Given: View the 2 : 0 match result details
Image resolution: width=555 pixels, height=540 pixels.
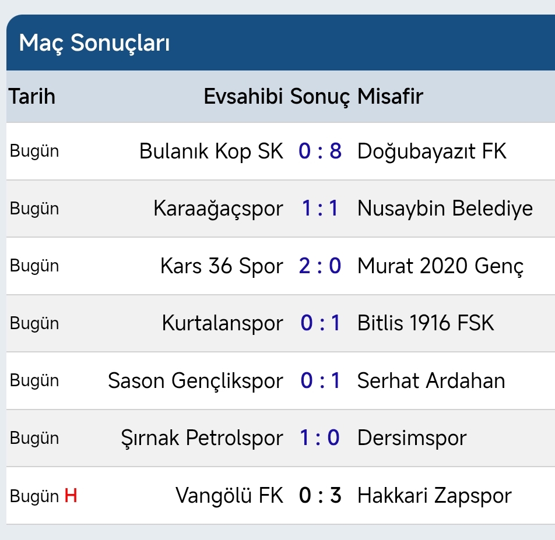Looking at the screenshot, I should (x=320, y=266).
